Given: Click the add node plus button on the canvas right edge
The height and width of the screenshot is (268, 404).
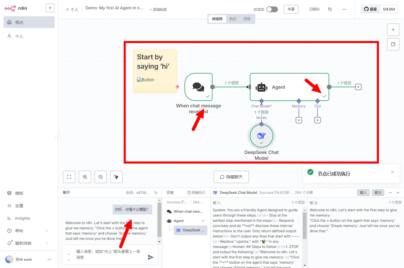Looking at the screenshot, I should [393, 30].
